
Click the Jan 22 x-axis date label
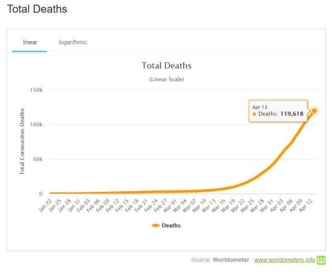tap(45, 205)
